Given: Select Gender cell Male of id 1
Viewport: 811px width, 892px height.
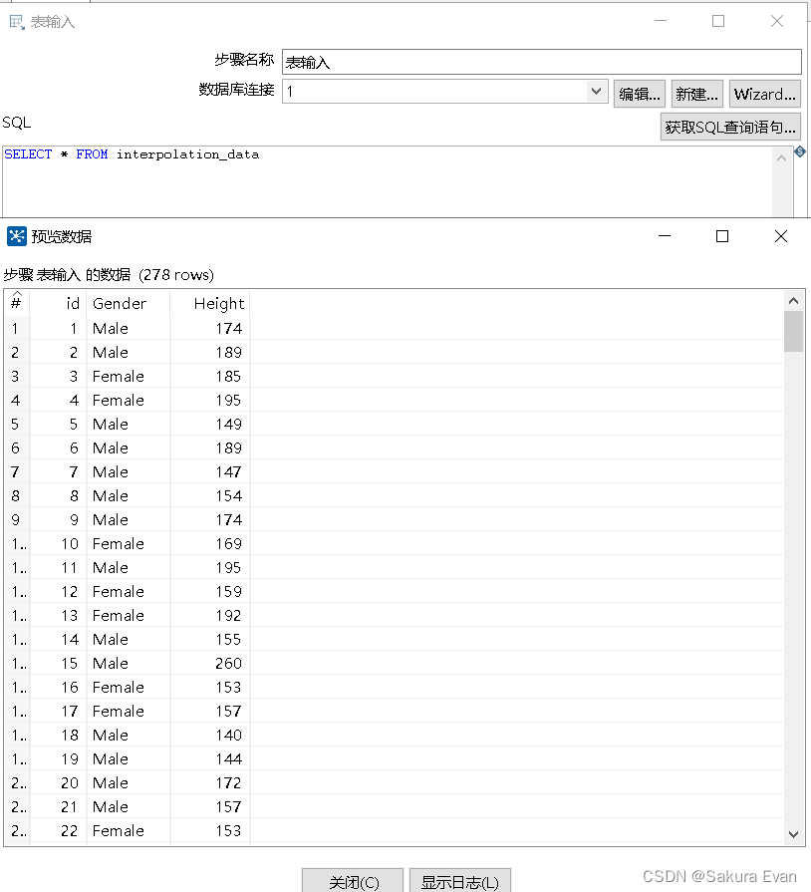Looking at the screenshot, I should pyautogui.click(x=128, y=328).
